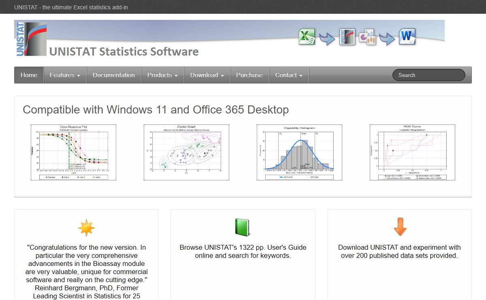The image size is (486, 300).
Task: Click the small UNISTAT icon between the arrows
Action: (347, 37)
